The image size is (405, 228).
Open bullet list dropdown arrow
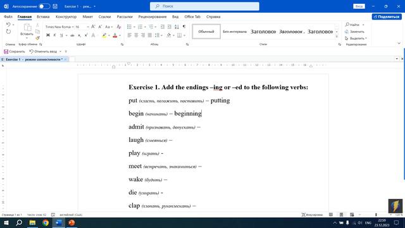click(134, 27)
